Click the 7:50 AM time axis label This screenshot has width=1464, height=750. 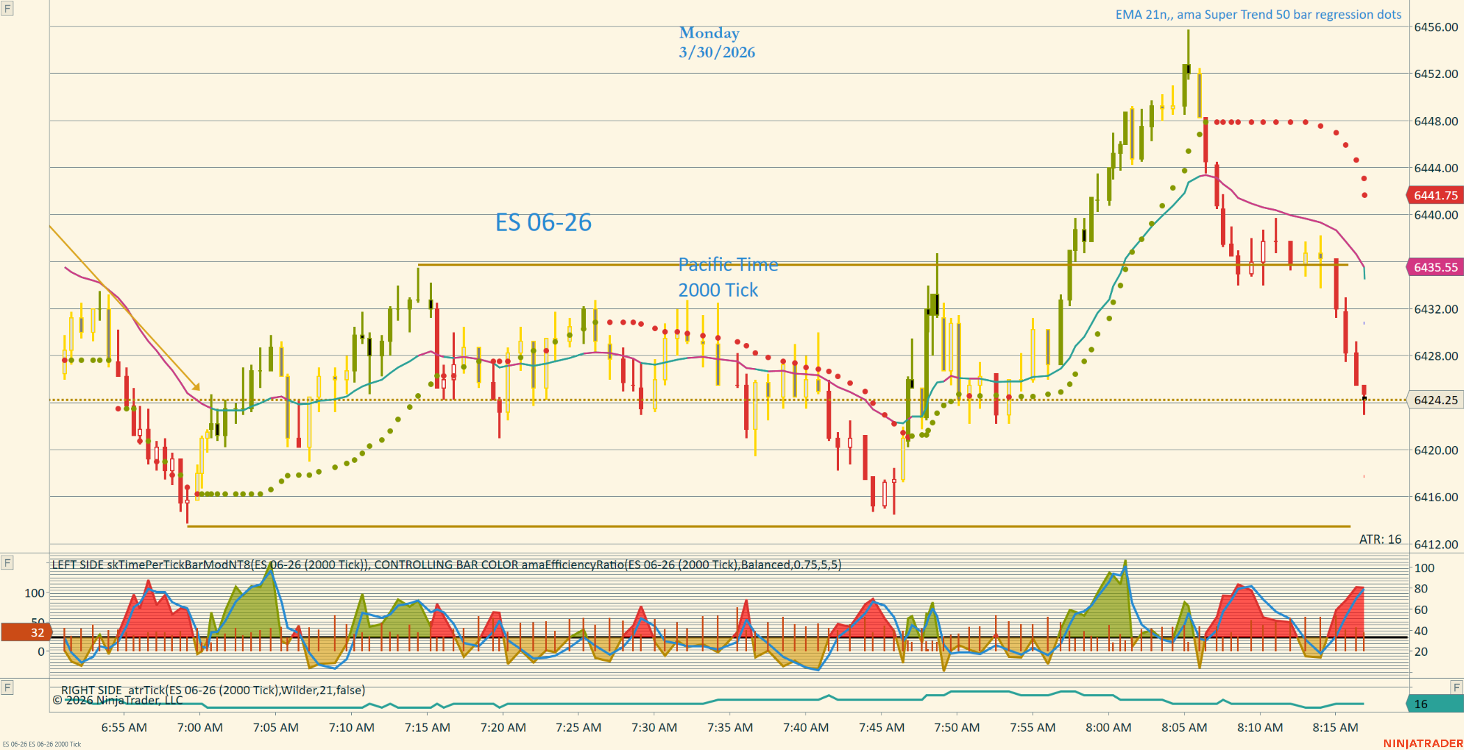957,728
